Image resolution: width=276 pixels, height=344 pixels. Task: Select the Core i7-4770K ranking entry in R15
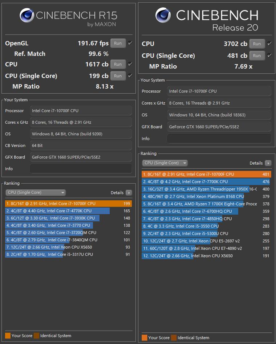tap(57, 211)
